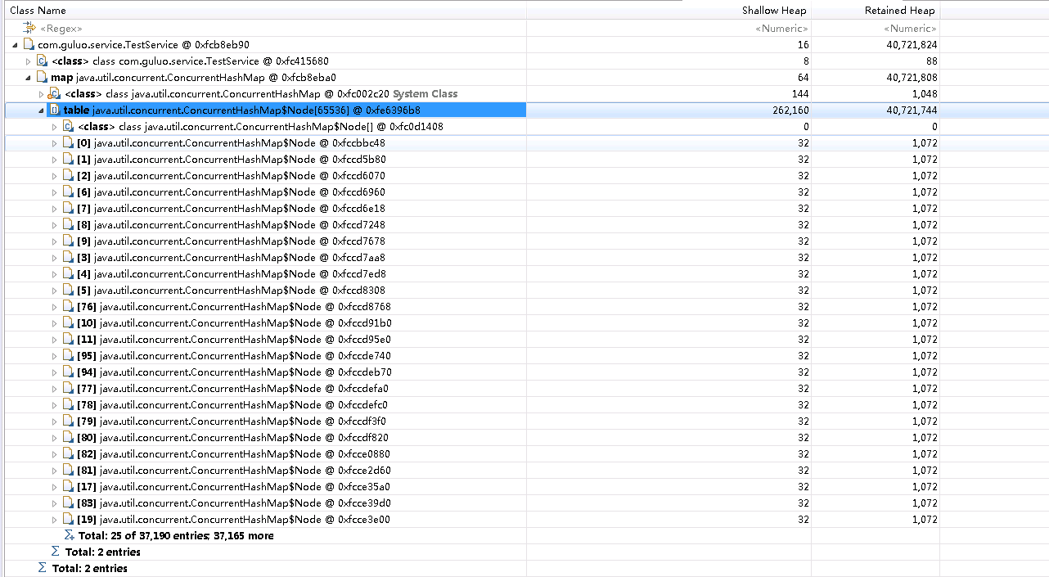Collapse the com.guluo.service.TestService root node
The height and width of the screenshot is (577, 1049).
coord(16,45)
